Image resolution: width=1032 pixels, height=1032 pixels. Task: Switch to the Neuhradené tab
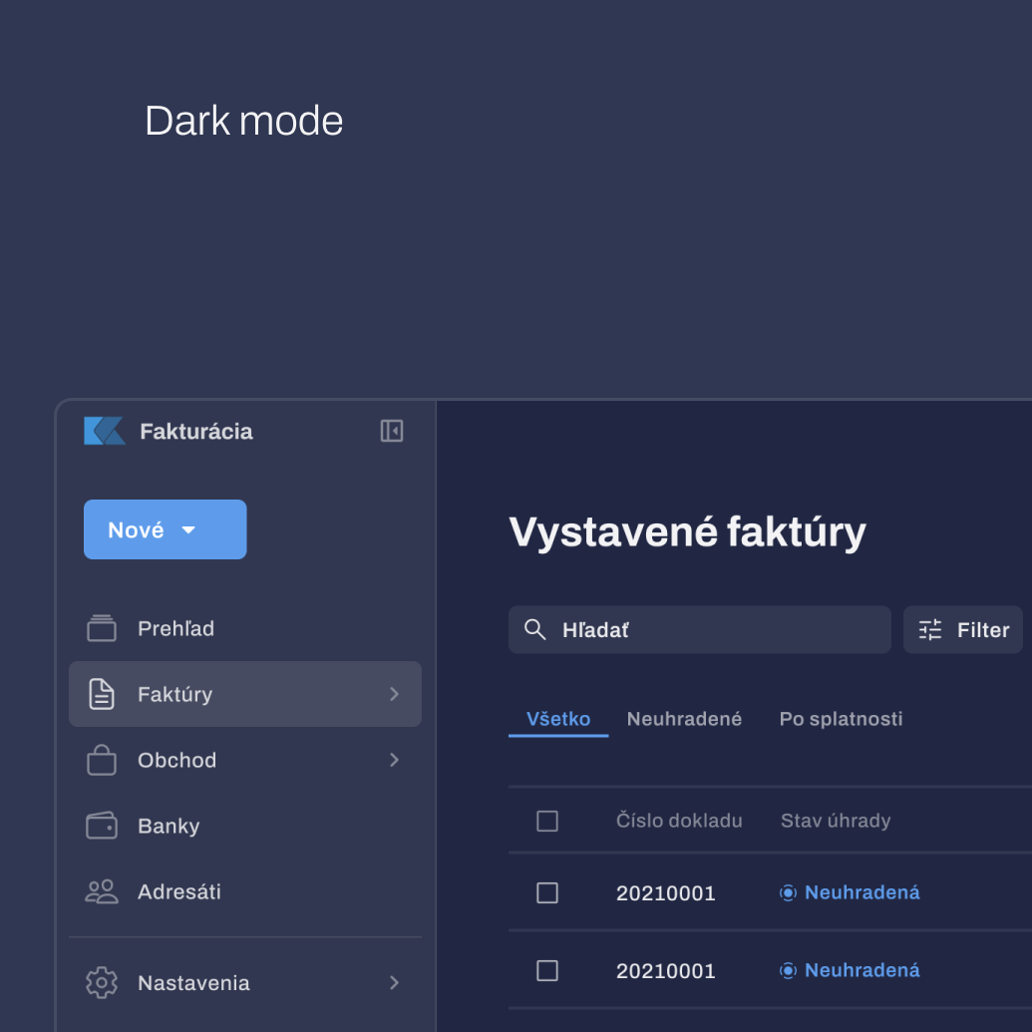coord(684,719)
